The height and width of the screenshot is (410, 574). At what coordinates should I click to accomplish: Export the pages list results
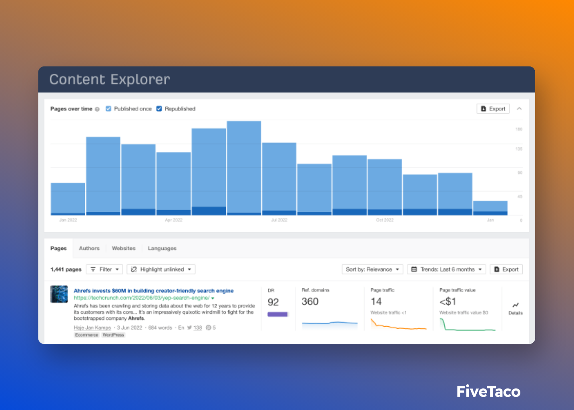[x=506, y=269]
